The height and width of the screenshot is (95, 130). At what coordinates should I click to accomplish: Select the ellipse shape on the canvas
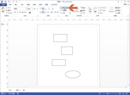(73, 74)
